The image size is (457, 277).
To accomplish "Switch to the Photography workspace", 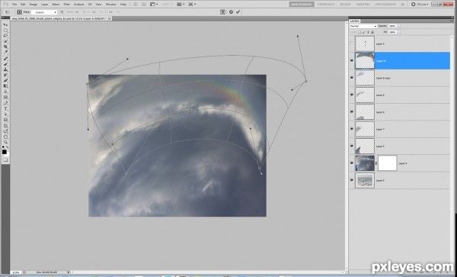I will (385, 5).
